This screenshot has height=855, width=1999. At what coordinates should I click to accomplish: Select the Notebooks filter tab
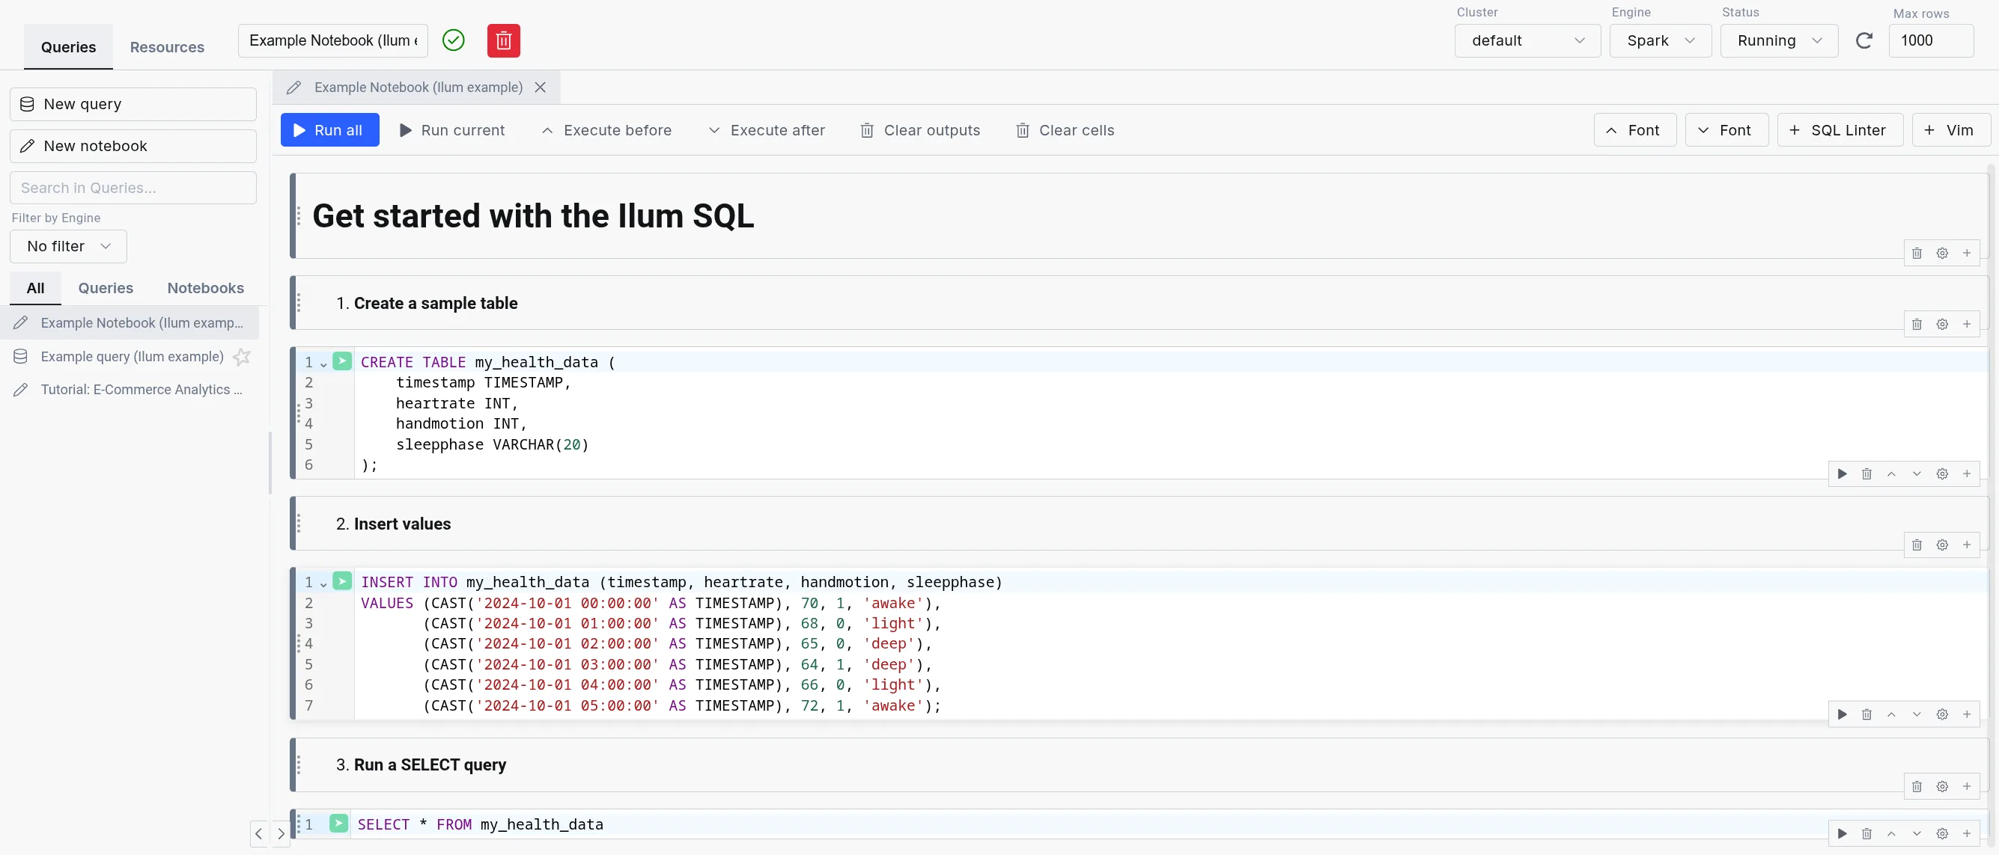[x=205, y=287]
